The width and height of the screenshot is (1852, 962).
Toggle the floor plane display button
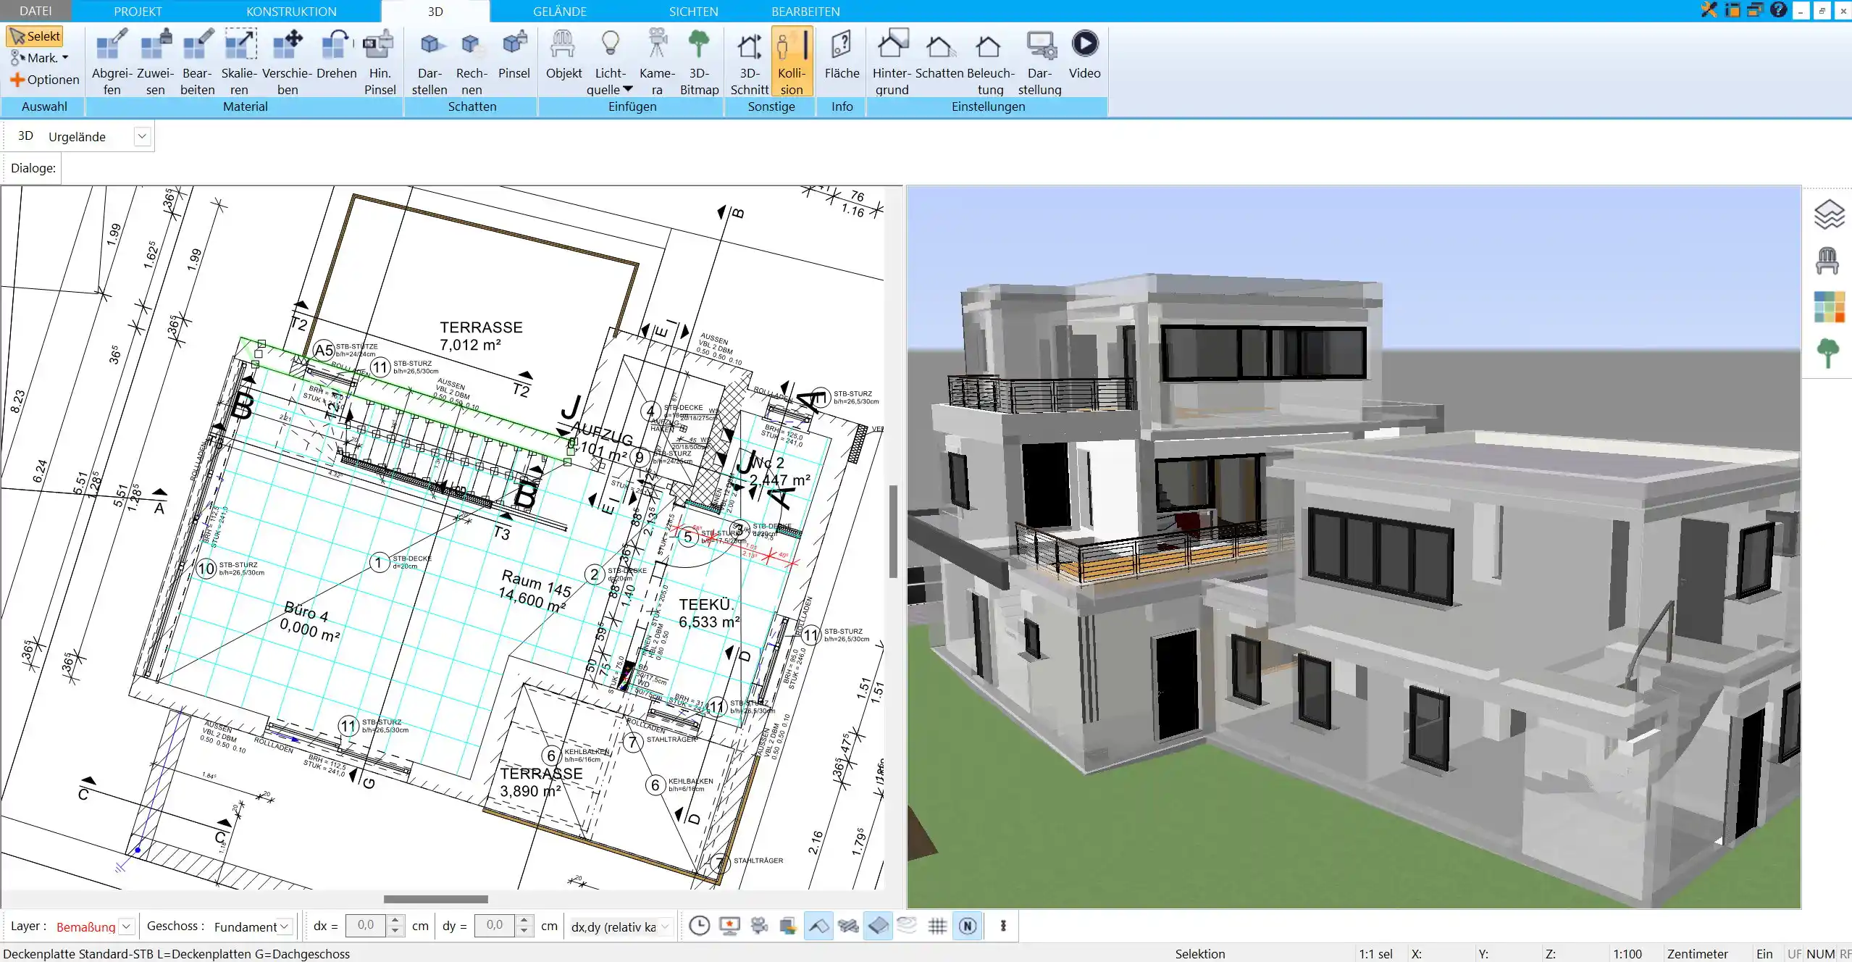click(x=878, y=926)
